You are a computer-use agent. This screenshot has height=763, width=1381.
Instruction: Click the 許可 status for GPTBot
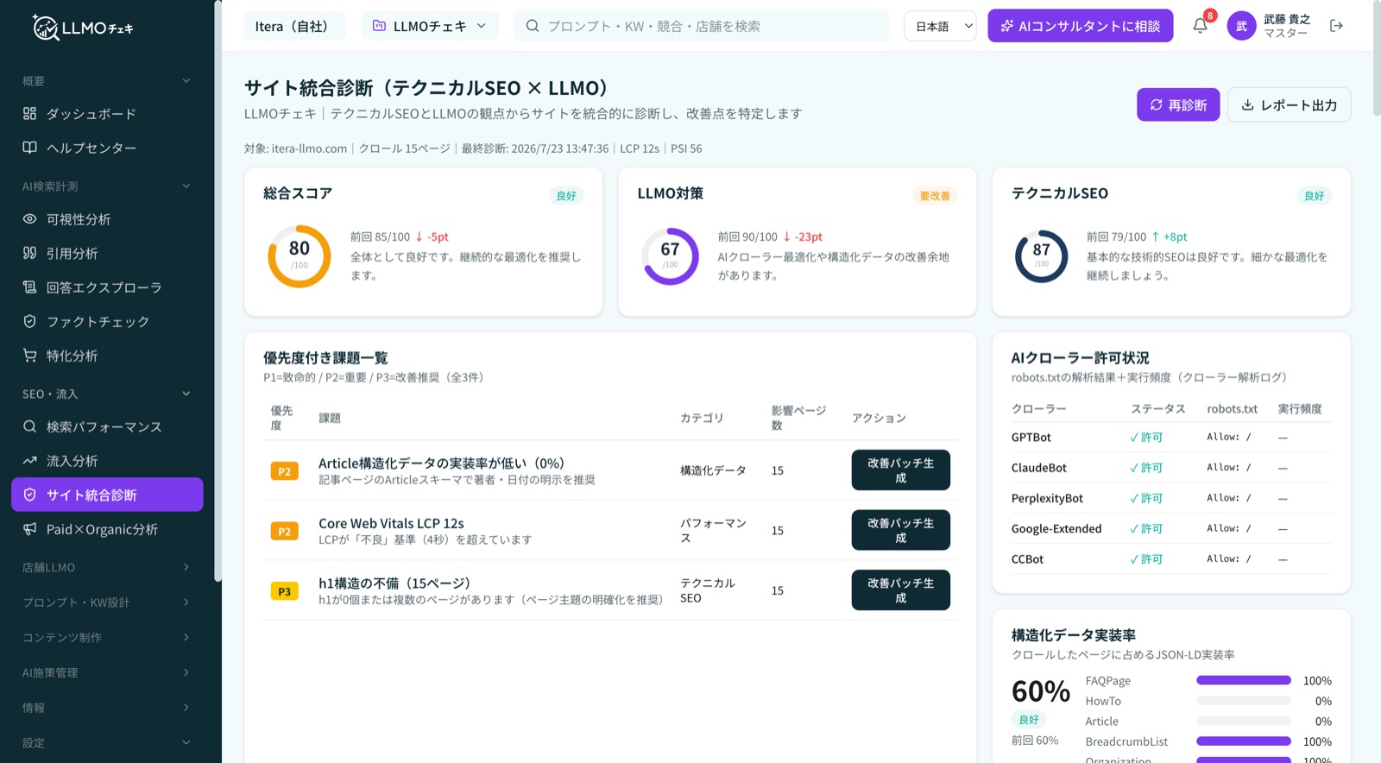coord(1146,437)
